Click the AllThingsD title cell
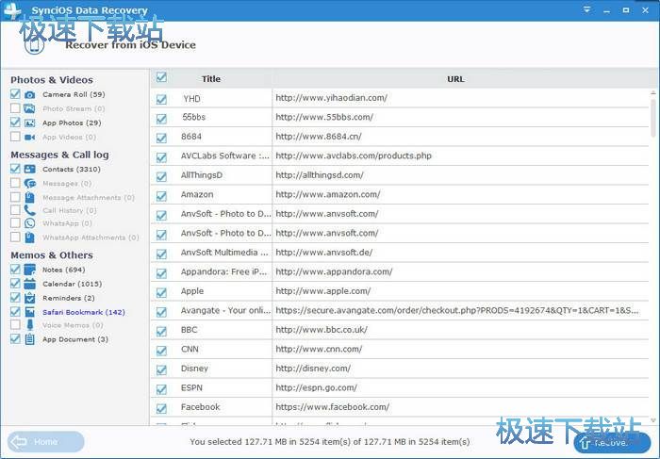The image size is (660, 459). 202,175
